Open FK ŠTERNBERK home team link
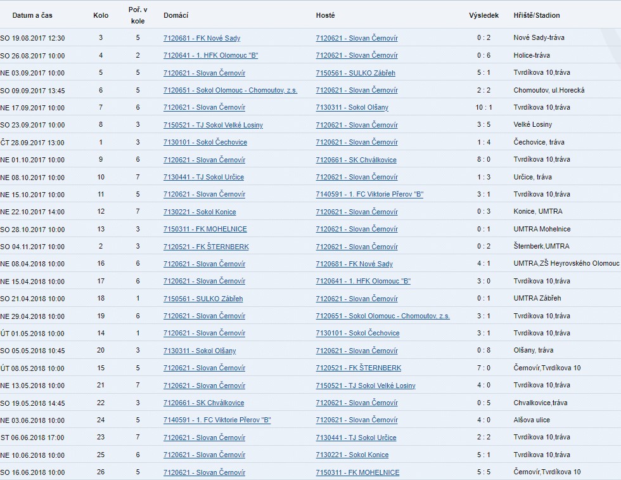621x480 pixels. click(206, 247)
